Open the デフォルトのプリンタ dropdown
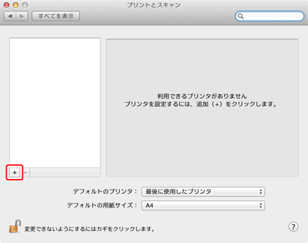Viewport: 308px width, 243px height. tap(203, 192)
